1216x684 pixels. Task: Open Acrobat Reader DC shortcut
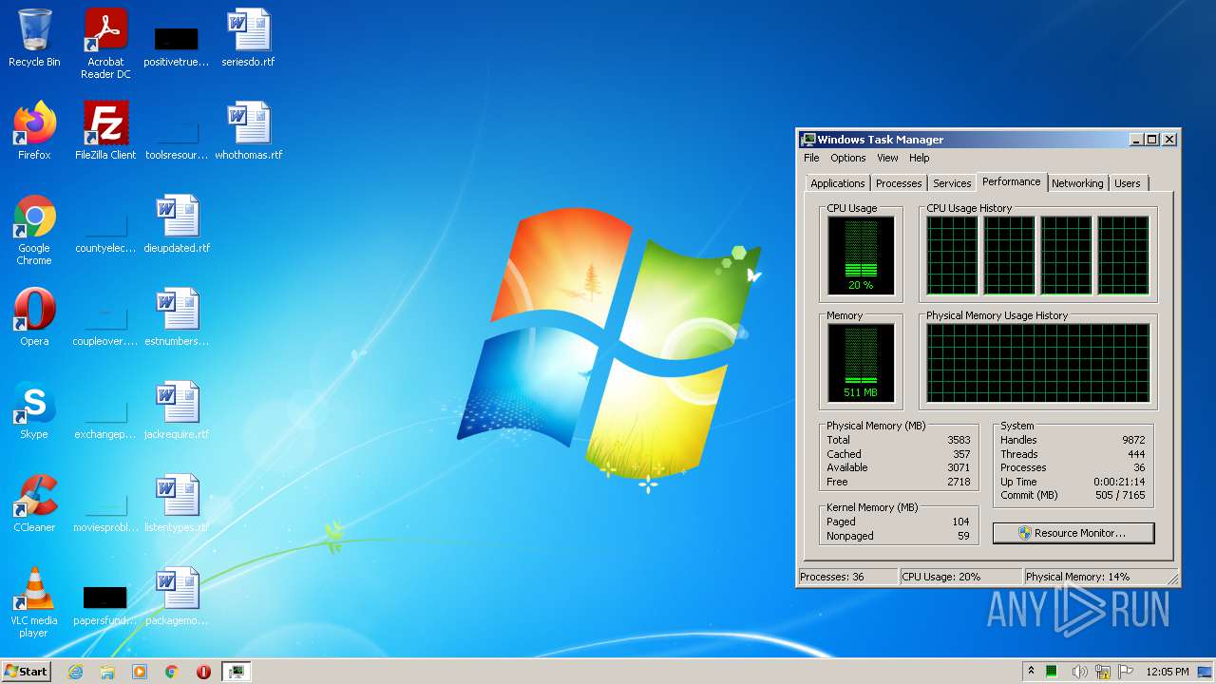coord(105,44)
